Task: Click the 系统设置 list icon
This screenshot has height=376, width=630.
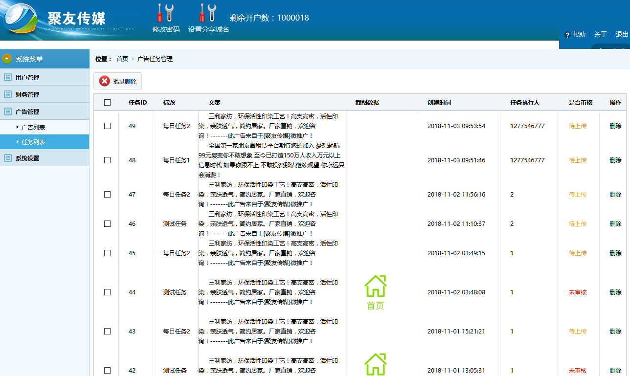Action: [8, 158]
